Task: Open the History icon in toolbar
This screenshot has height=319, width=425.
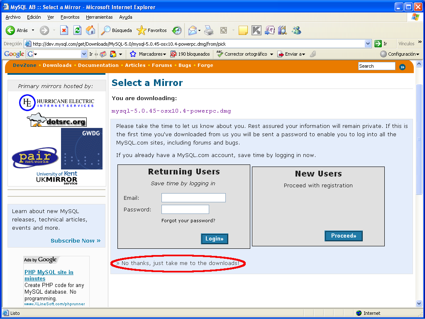Action: [177, 30]
